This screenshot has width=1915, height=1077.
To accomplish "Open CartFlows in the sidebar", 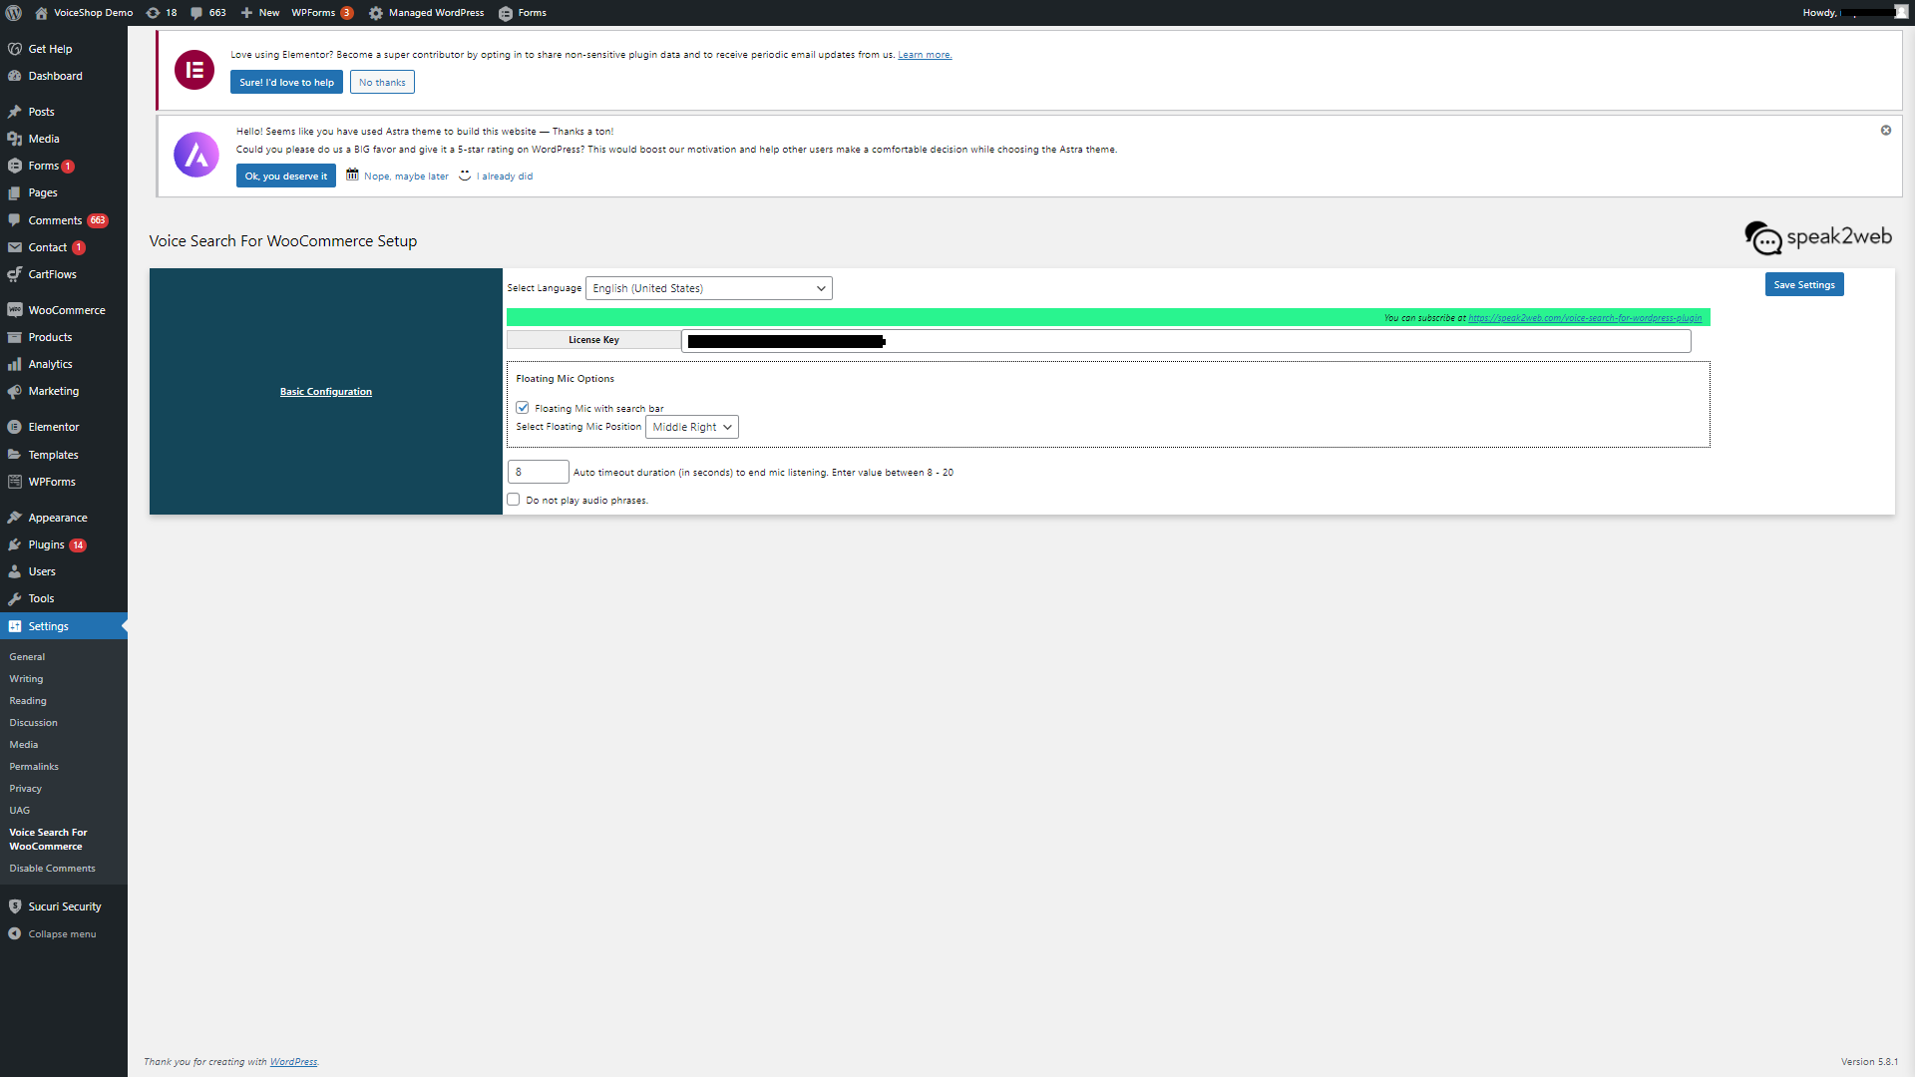I will (64, 274).
